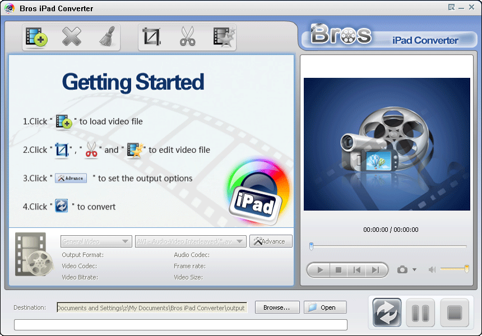Viewport: 482px width, 336px height.
Task: Open the output folder with Open button
Action: pos(325,307)
